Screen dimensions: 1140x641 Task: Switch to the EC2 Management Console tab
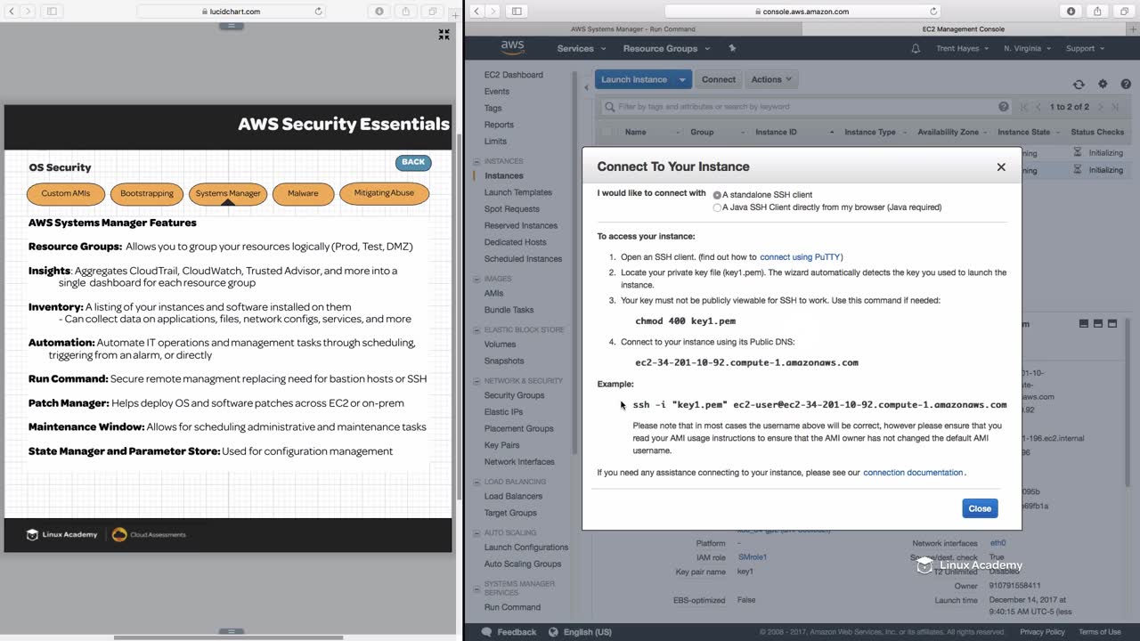(964, 28)
